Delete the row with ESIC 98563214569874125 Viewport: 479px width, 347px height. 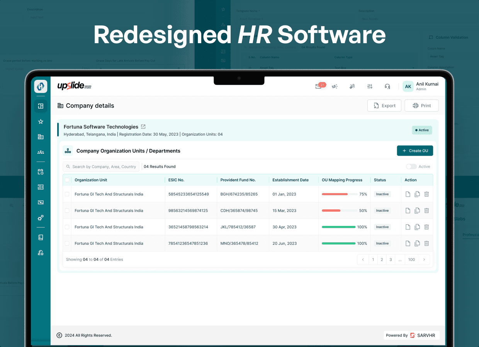[426, 211]
